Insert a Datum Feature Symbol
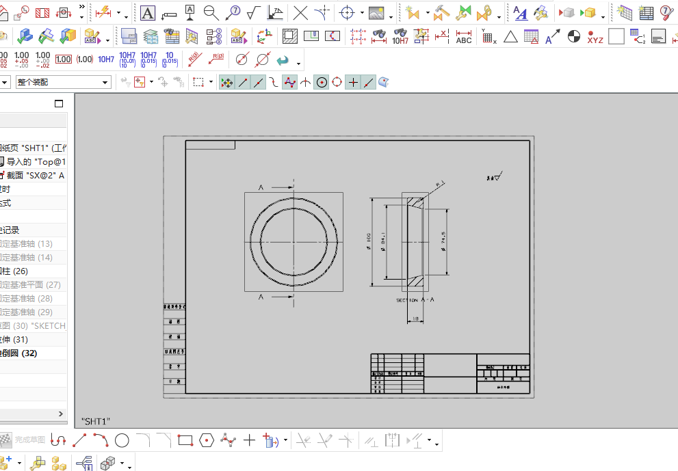Image resolution: width=678 pixels, height=471 pixels. coord(190,13)
